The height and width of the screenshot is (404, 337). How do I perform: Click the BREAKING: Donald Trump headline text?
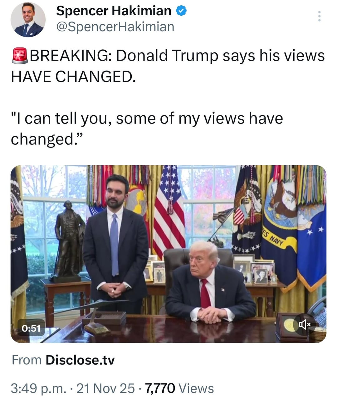177,56
